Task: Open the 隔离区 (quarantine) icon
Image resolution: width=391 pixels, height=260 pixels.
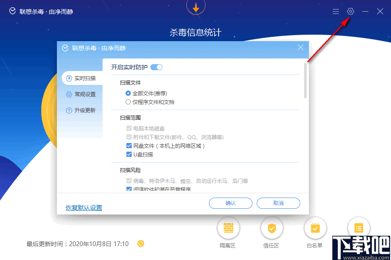Action: (x=228, y=227)
